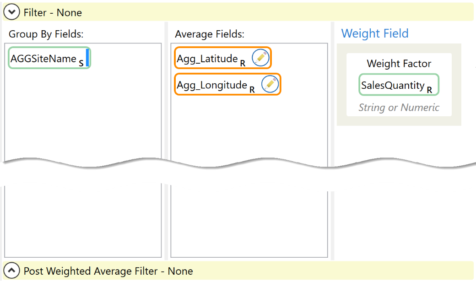
Task: Open the Weight Field heading link
Action: click(x=375, y=33)
